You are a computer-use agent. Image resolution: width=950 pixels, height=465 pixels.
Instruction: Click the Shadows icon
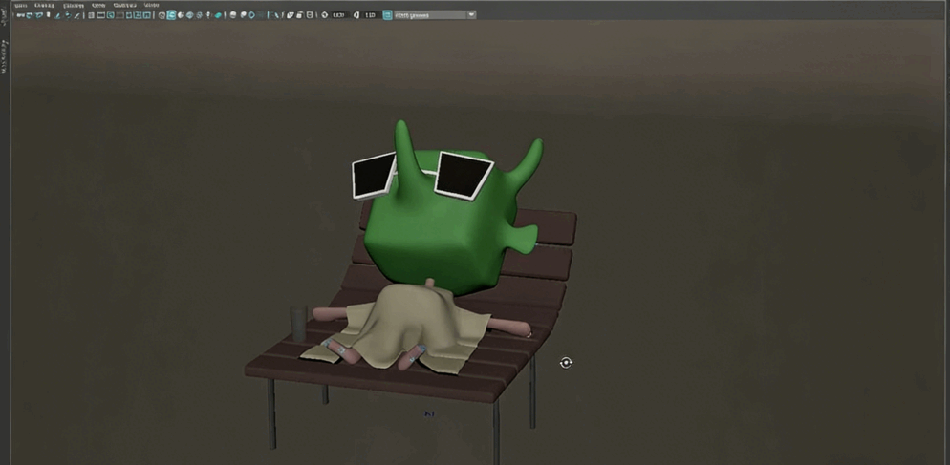pos(218,15)
